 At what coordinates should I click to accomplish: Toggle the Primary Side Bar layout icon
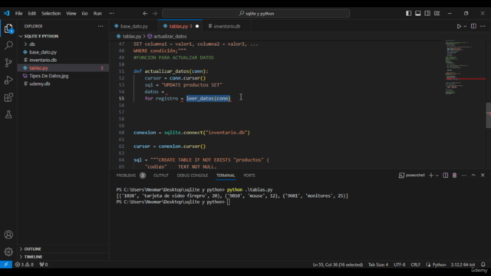coord(409,14)
